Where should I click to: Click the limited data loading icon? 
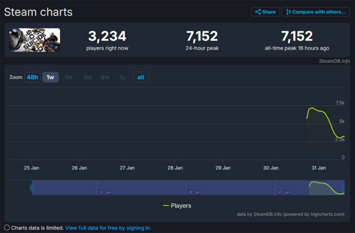pos(7,228)
